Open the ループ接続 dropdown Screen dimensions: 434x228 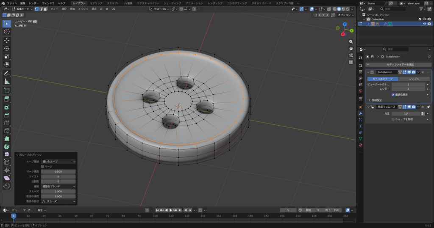click(x=58, y=162)
